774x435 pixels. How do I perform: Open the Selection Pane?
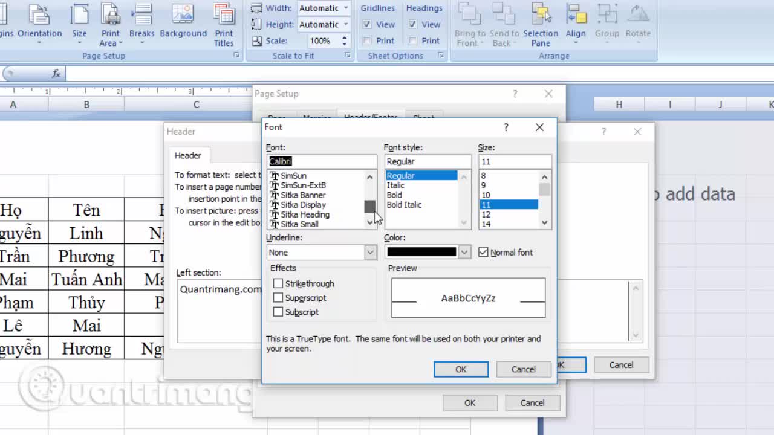[x=541, y=24]
